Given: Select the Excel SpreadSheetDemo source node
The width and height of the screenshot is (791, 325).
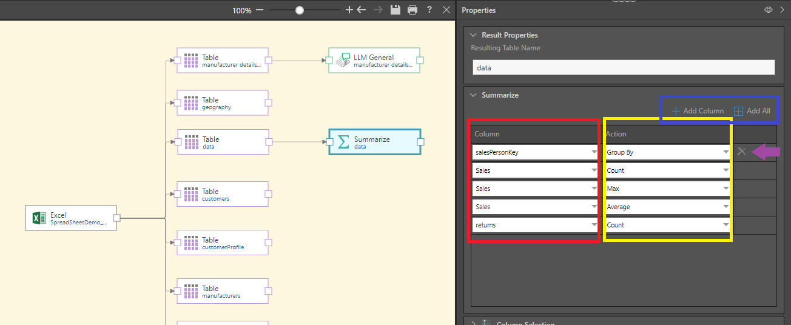Looking at the screenshot, I should (x=72, y=218).
